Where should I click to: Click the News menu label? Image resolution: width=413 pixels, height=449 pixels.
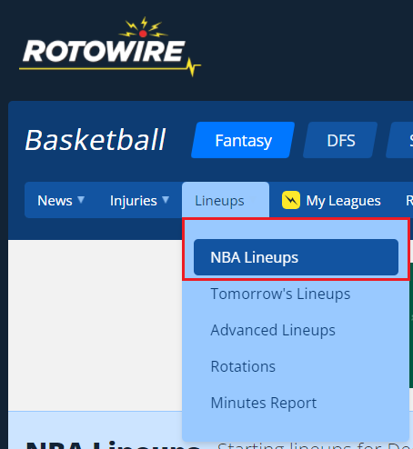pos(55,200)
